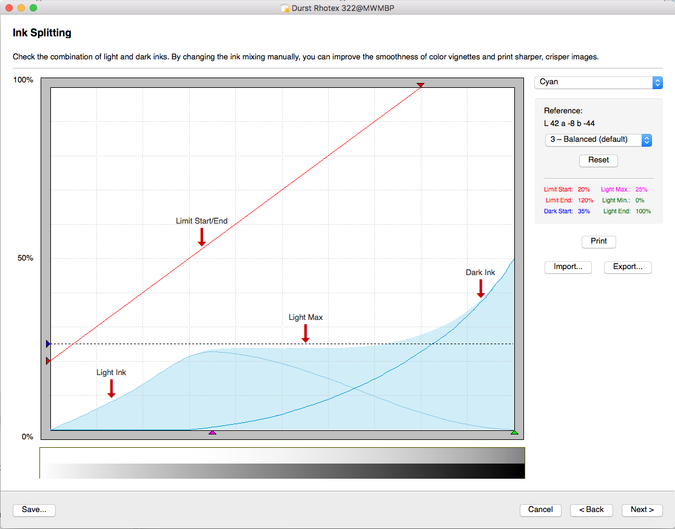Click the red Limit Start triangle on the left axis
This screenshot has width=675, height=529.
[x=48, y=361]
